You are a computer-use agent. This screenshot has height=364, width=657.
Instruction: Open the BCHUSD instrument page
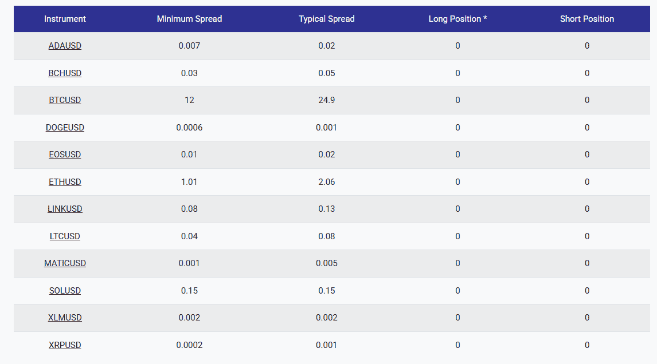(x=65, y=73)
